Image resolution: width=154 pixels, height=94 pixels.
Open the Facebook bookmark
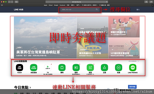[62, 5]
